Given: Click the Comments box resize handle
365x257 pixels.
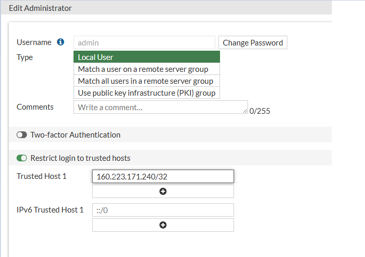Looking at the screenshot, I should [245, 111].
